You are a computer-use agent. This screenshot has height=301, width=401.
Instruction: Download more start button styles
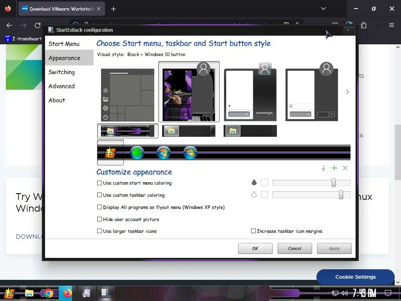coord(323,168)
